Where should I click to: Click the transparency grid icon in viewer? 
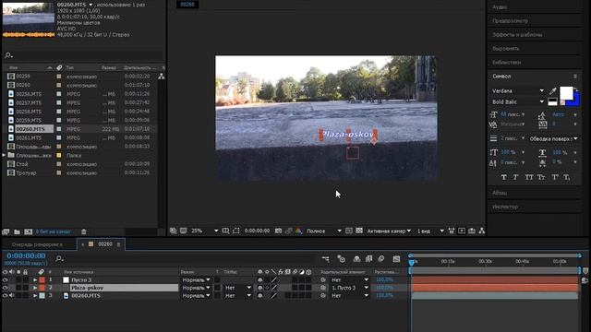359,231
